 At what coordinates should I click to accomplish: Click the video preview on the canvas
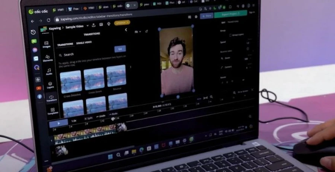[177, 61]
